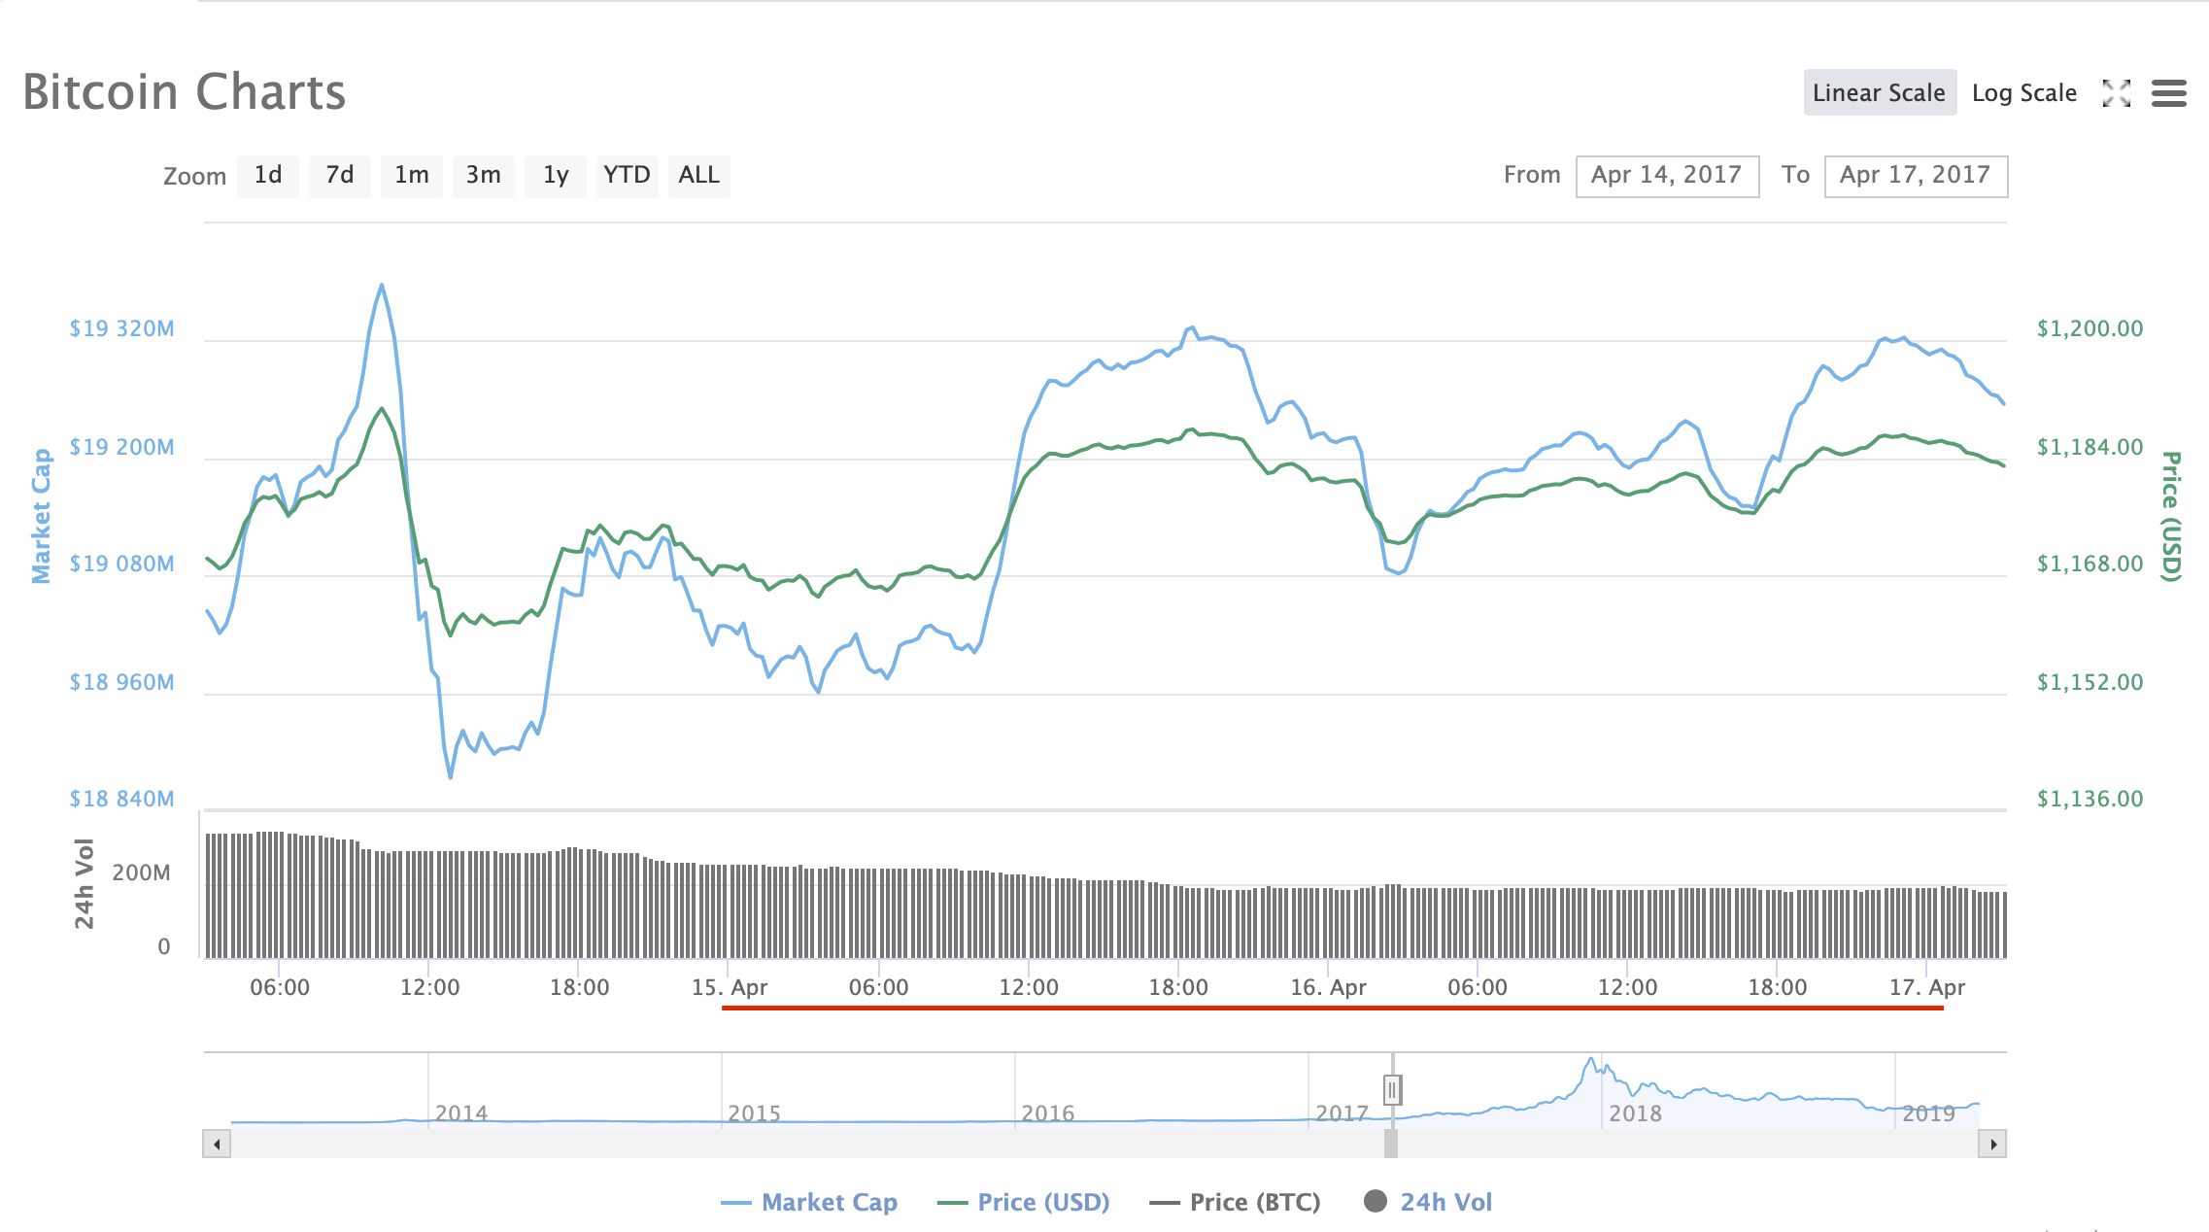Set zoom range to 7d
Viewport: 2209px width, 1232px height.
coord(339,176)
